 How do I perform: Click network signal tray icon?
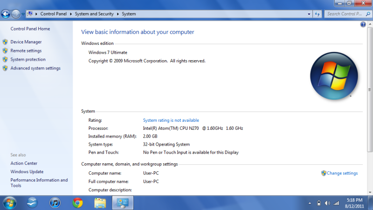pyautogui.click(x=336, y=203)
